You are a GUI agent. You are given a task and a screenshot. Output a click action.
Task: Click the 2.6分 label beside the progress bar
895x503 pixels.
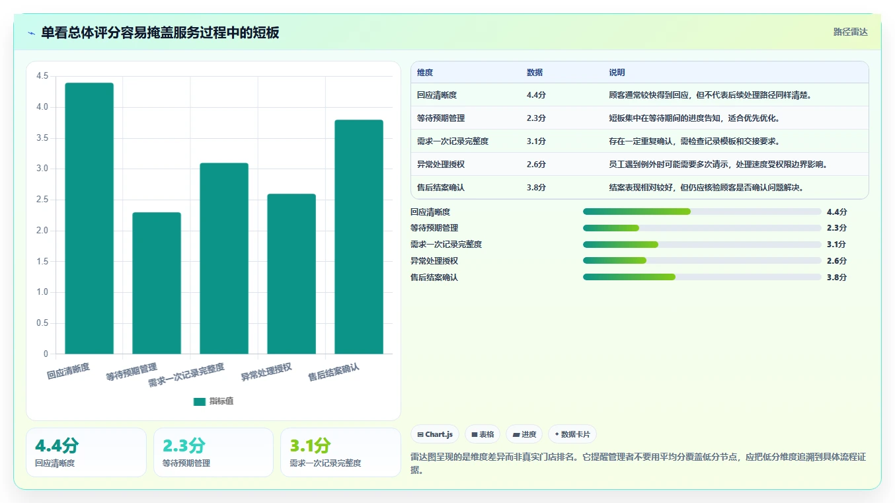[837, 261]
